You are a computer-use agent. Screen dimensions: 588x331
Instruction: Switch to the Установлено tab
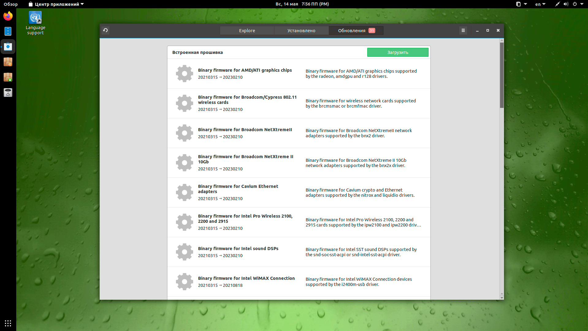pyautogui.click(x=301, y=31)
